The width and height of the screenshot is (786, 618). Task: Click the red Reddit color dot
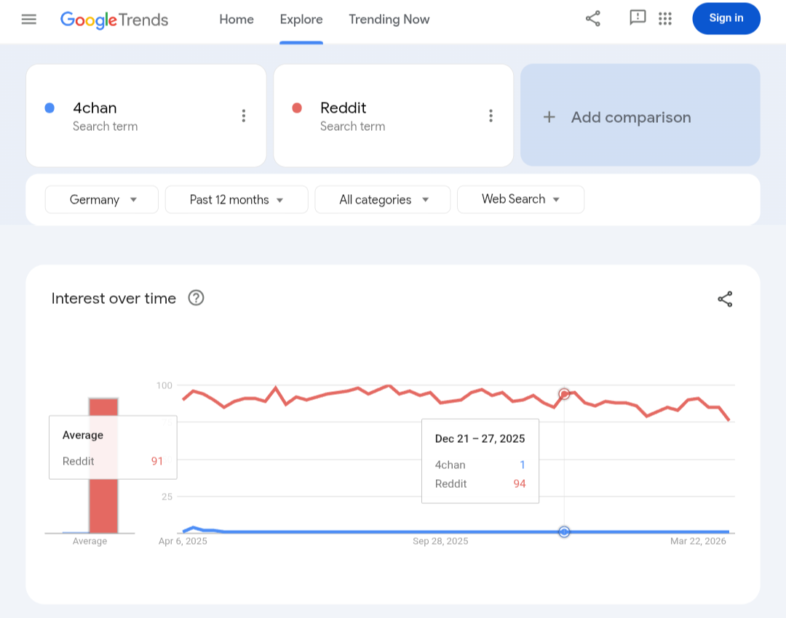click(297, 108)
